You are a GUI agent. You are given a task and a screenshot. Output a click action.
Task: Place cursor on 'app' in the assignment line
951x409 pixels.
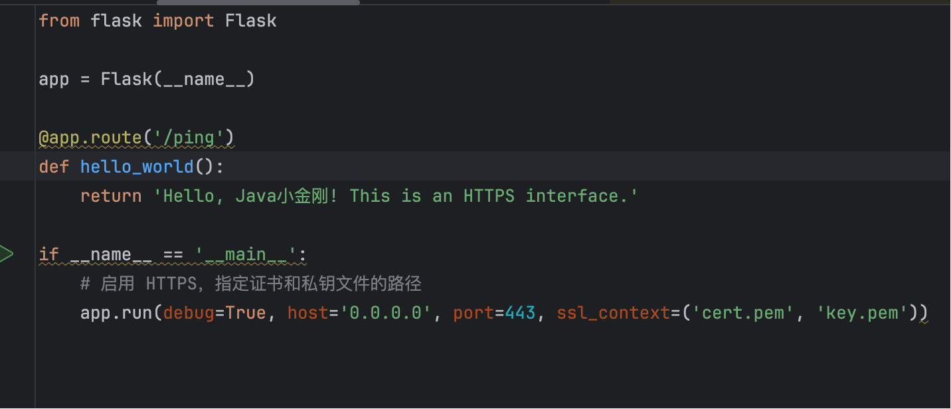(x=54, y=79)
